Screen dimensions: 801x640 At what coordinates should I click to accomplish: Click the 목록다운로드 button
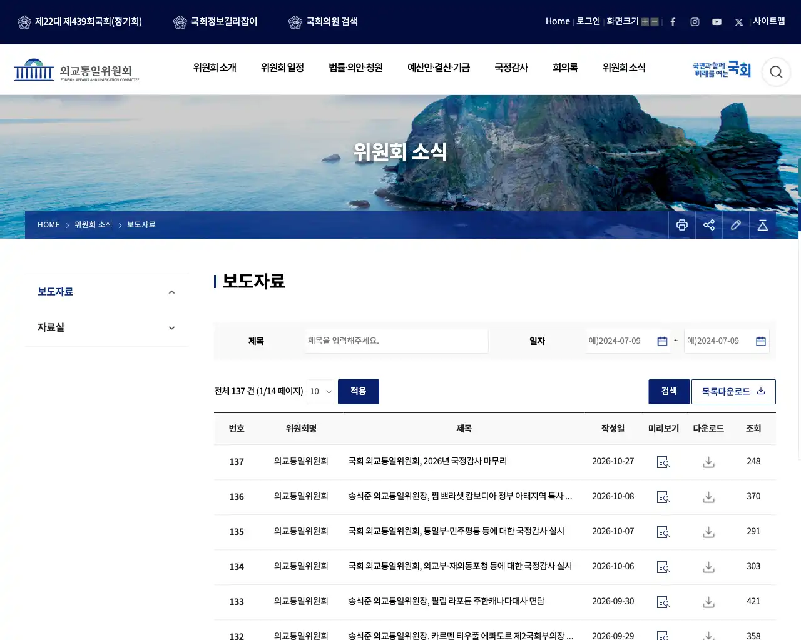(733, 391)
